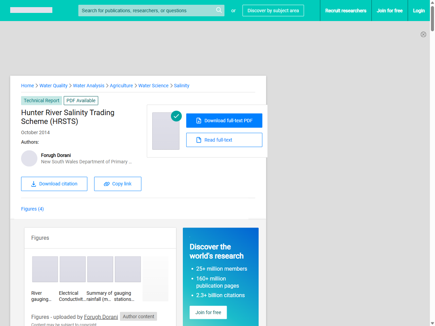The height and width of the screenshot is (326, 435).
Task: Expand the Figures (4) section
Action: (32, 209)
